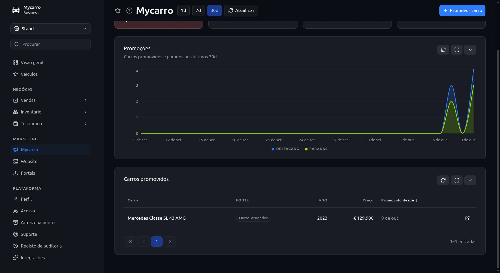This screenshot has height=273, width=500.
Task: Open Veículos in the sidebar
Action: click(50, 74)
